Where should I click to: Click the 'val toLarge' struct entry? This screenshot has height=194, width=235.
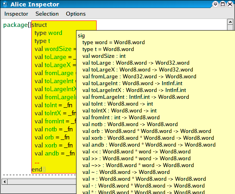point(55,57)
